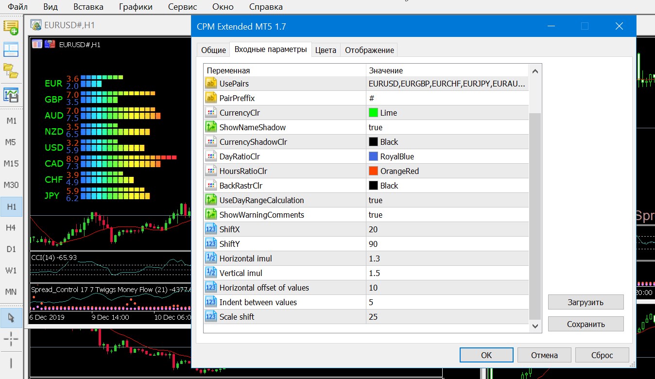Open the Графики menu
Image resolution: width=655 pixels, height=379 pixels.
coord(136,7)
